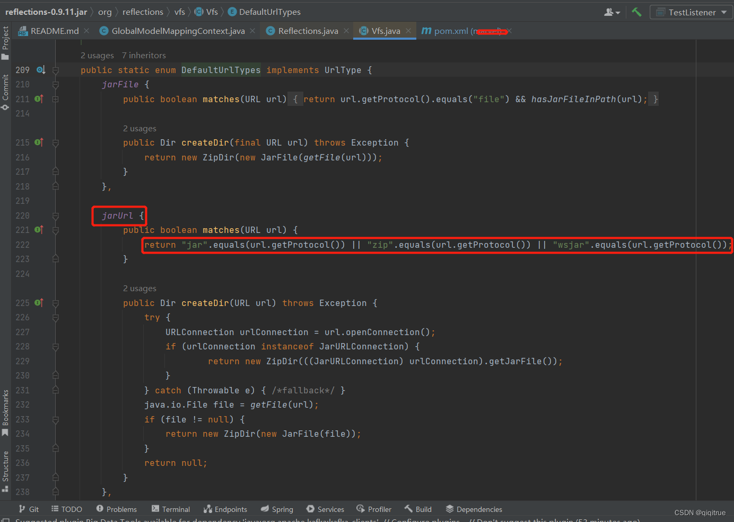The height and width of the screenshot is (522, 734).
Task: Open the Terminal tool window
Action: [x=171, y=509]
